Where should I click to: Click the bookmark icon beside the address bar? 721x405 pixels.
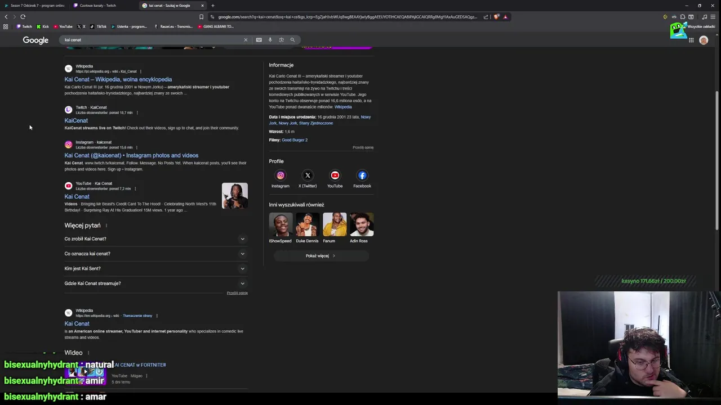click(201, 17)
